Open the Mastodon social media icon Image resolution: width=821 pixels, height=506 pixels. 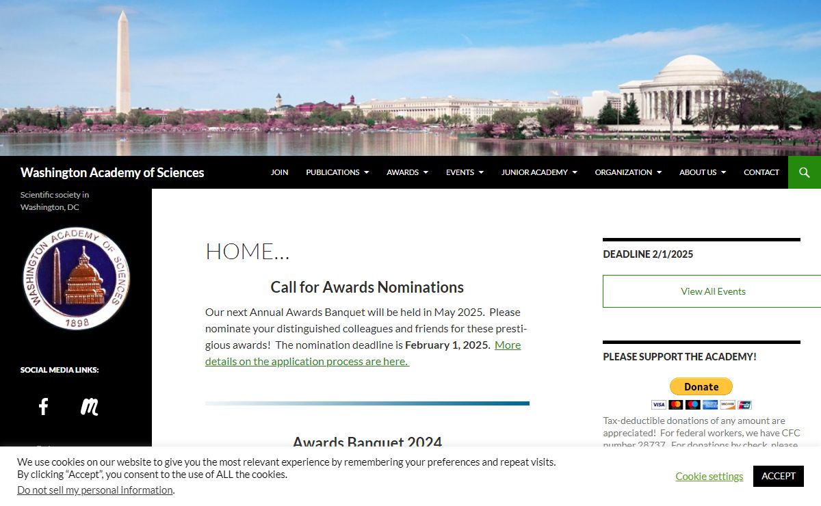89,406
